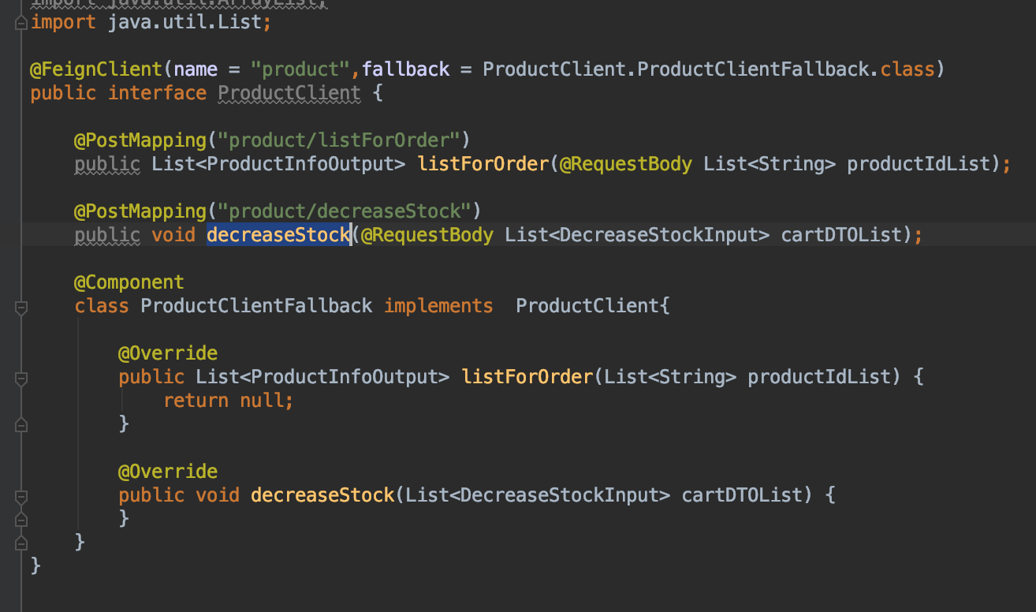1036x612 pixels.
Task: Click the overridden listForOrder method name
Action: (527, 377)
